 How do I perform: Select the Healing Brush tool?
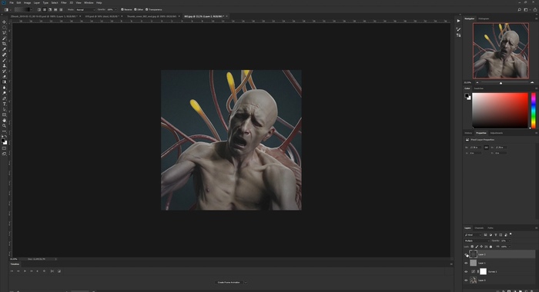[x=4, y=55]
